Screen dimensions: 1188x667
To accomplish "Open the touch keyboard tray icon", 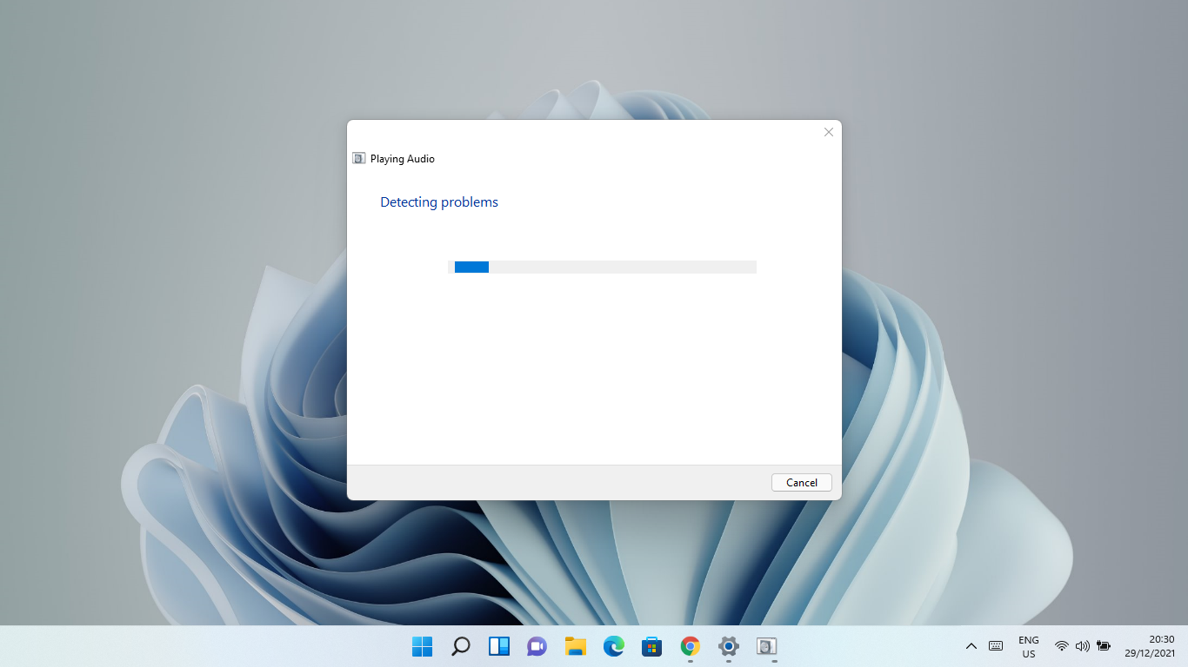I will [x=996, y=646].
